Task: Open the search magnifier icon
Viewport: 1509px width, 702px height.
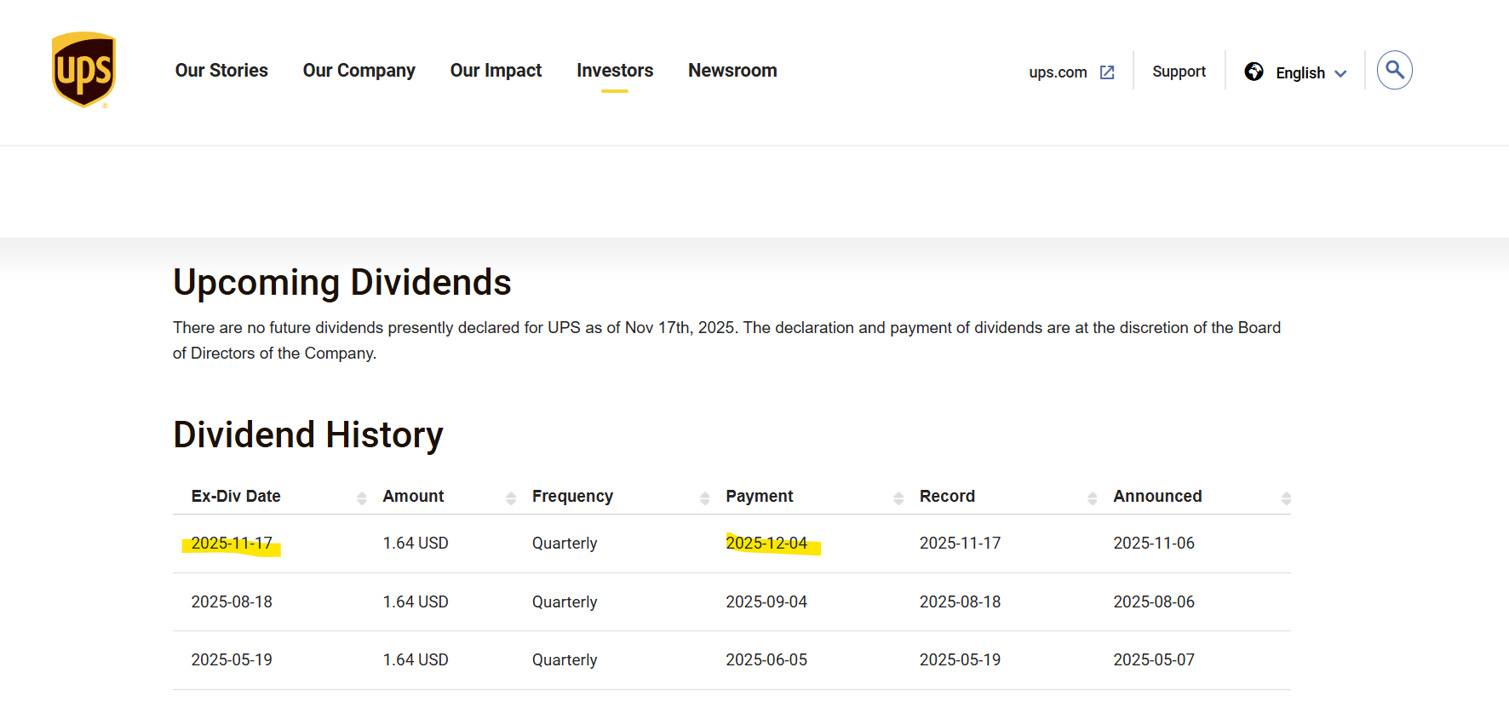Action: (1394, 70)
